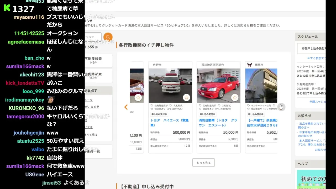Open the AV、カメラ category link
This screenshot has width=336, height=189.
pyautogui.click(x=92, y=107)
